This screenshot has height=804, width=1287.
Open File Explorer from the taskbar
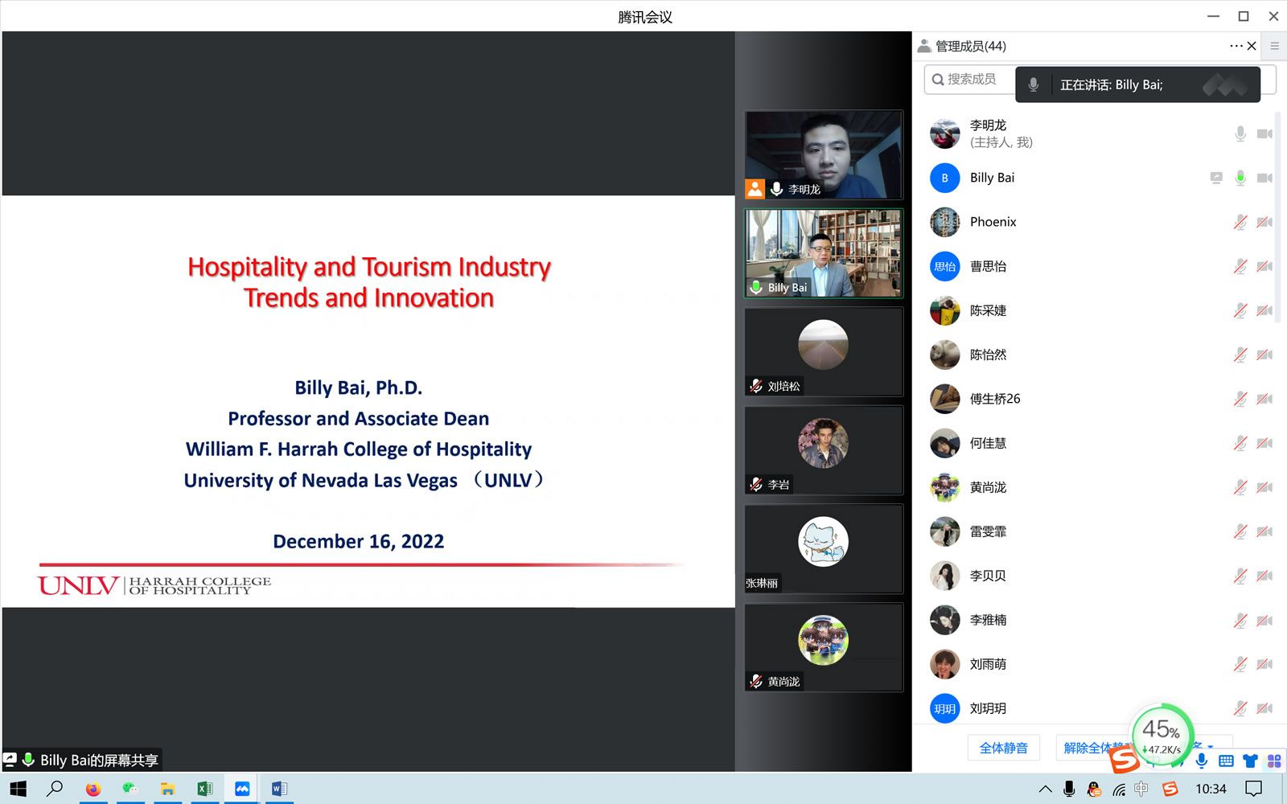[x=167, y=789]
